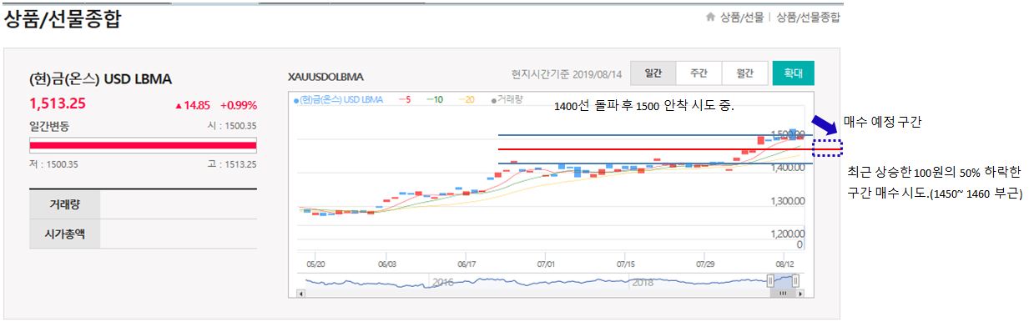Switch to the 주간 weekly chart tab

point(699,73)
